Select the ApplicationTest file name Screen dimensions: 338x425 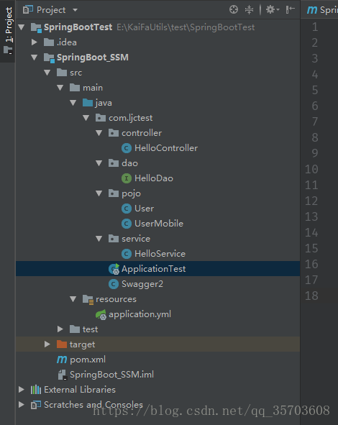pyautogui.click(x=153, y=269)
